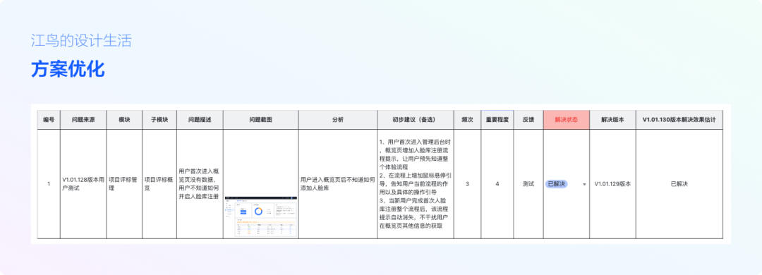Select the 问题截图 column header
762x275 pixels.
click(260, 120)
